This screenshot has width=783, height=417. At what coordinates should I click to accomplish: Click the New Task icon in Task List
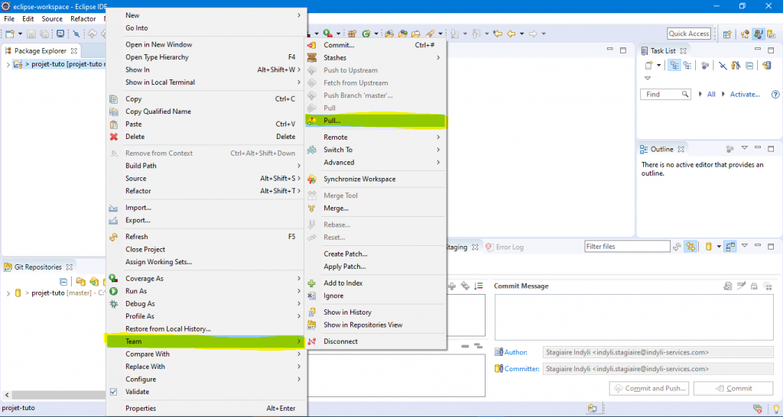[648, 66]
